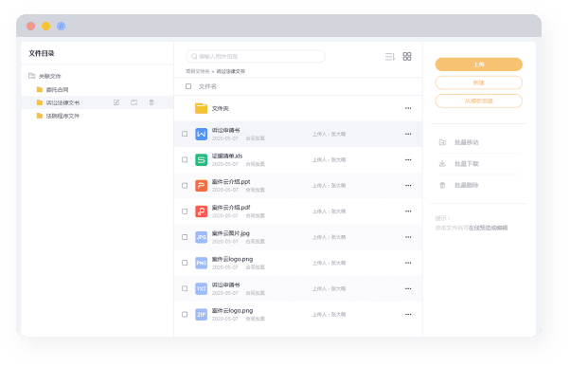The width and height of the screenshot is (570, 367).
Task: Open three-dot menu for Word file 诉讼申请书
Action: coord(408,134)
